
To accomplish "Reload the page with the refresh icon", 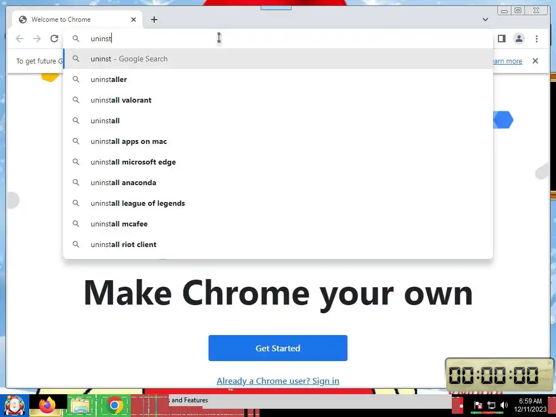I will (x=54, y=39).
